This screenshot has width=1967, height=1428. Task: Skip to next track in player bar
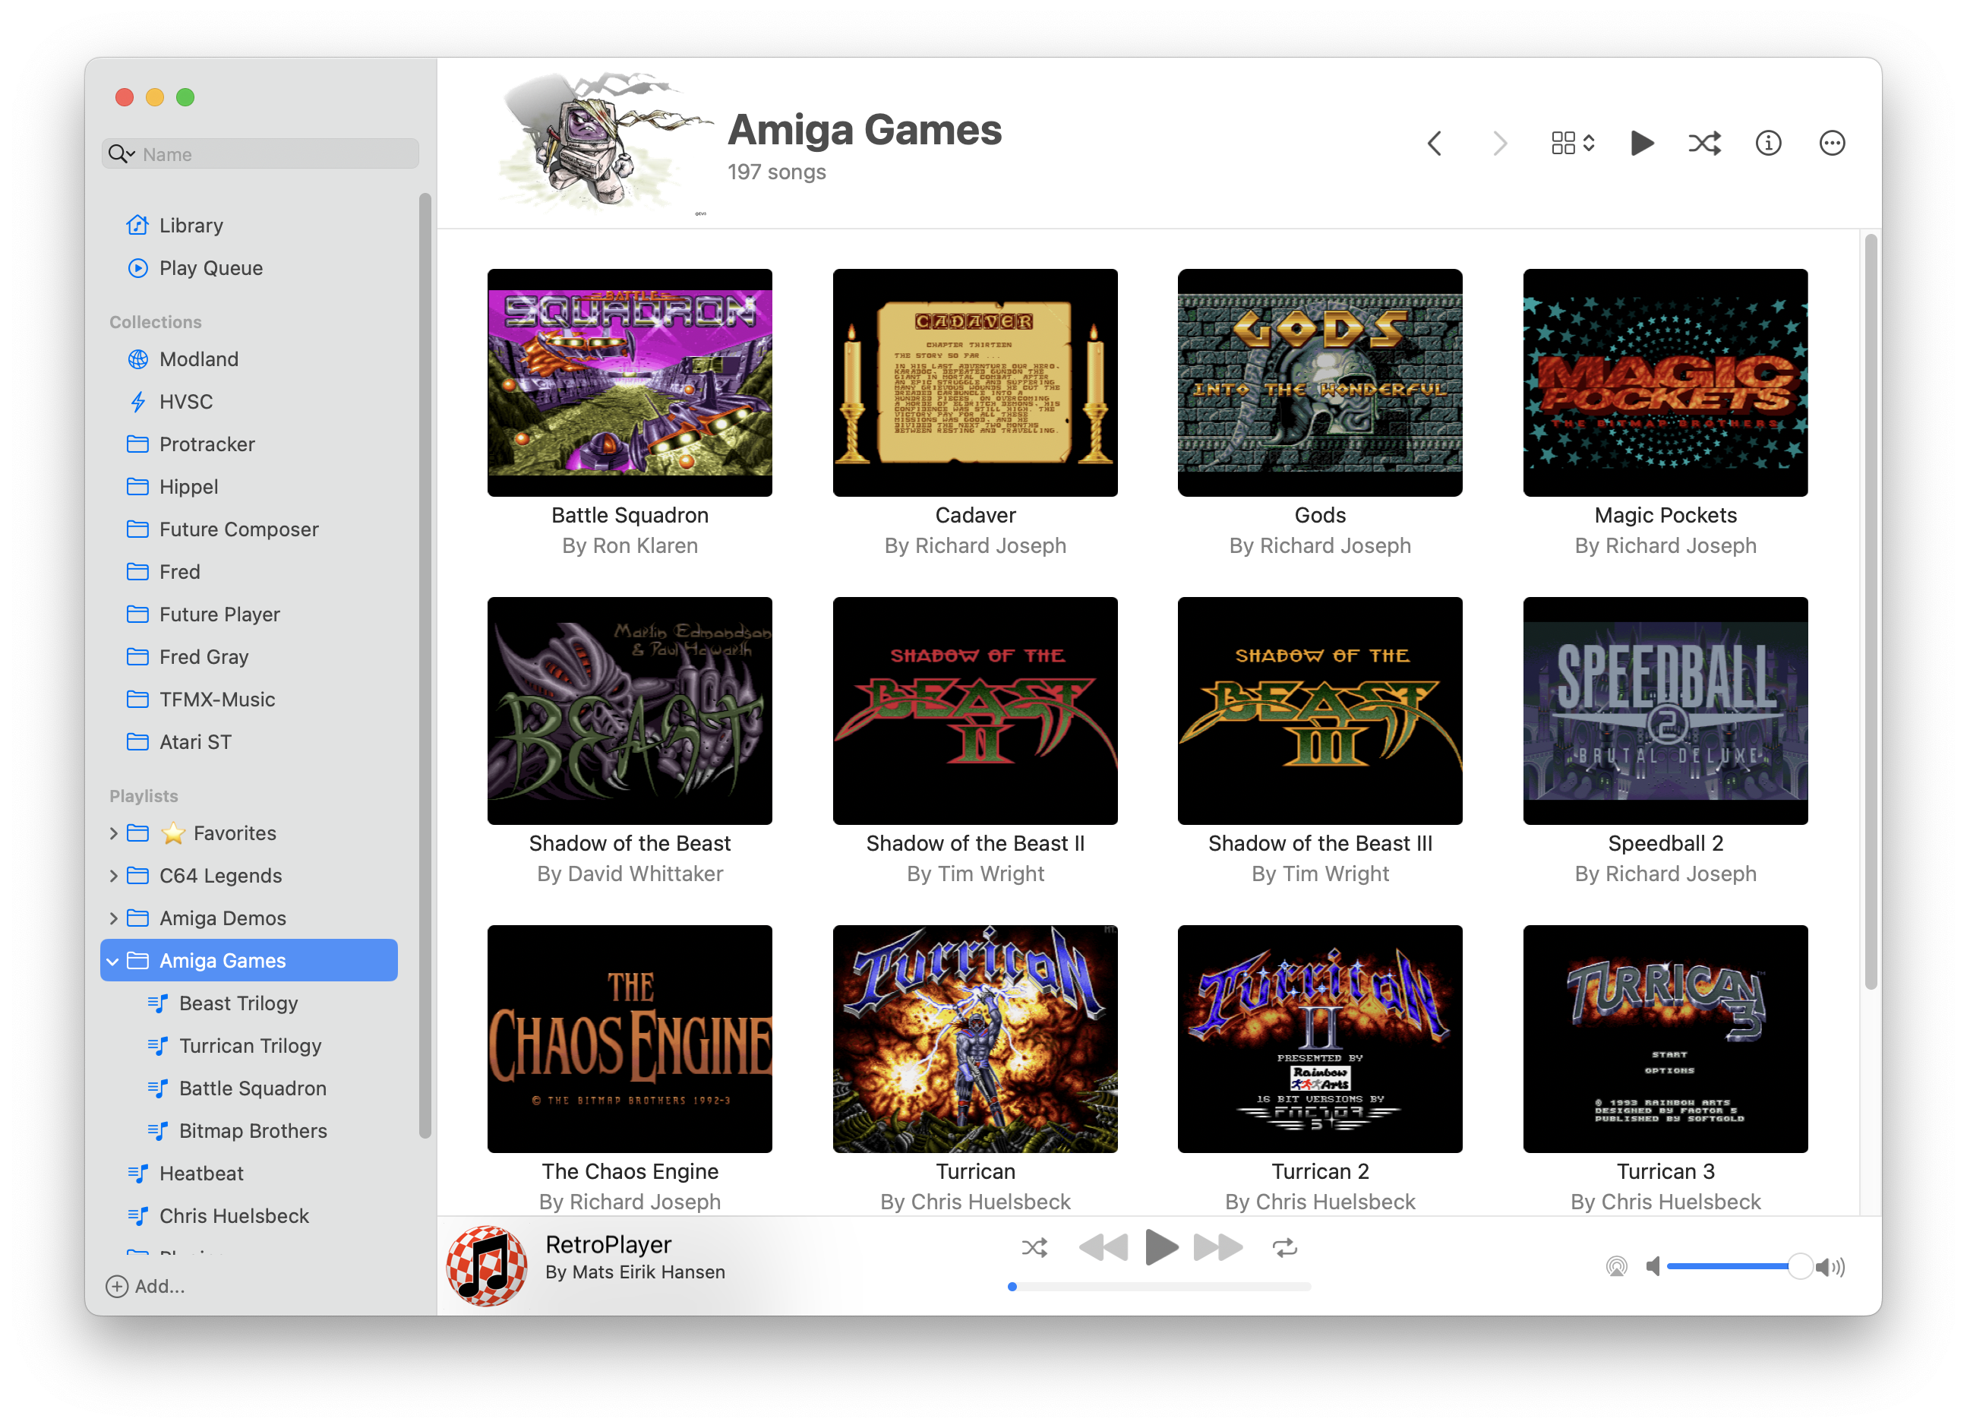point(1217,1247)
